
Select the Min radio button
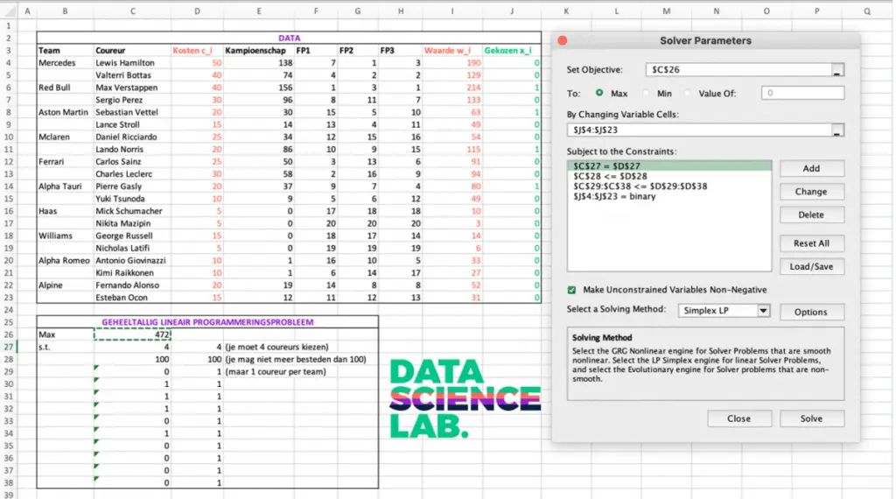646,93
